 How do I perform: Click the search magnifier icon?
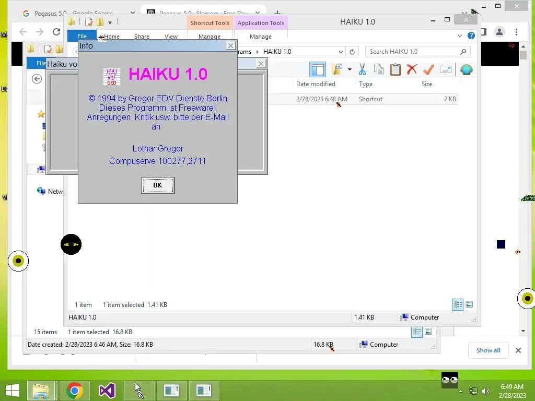[x=463, y=52]
